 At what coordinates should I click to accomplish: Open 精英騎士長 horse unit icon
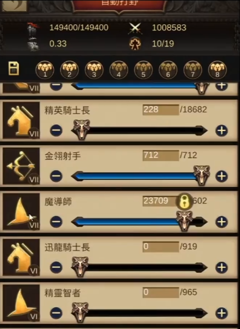pos(21,120)
